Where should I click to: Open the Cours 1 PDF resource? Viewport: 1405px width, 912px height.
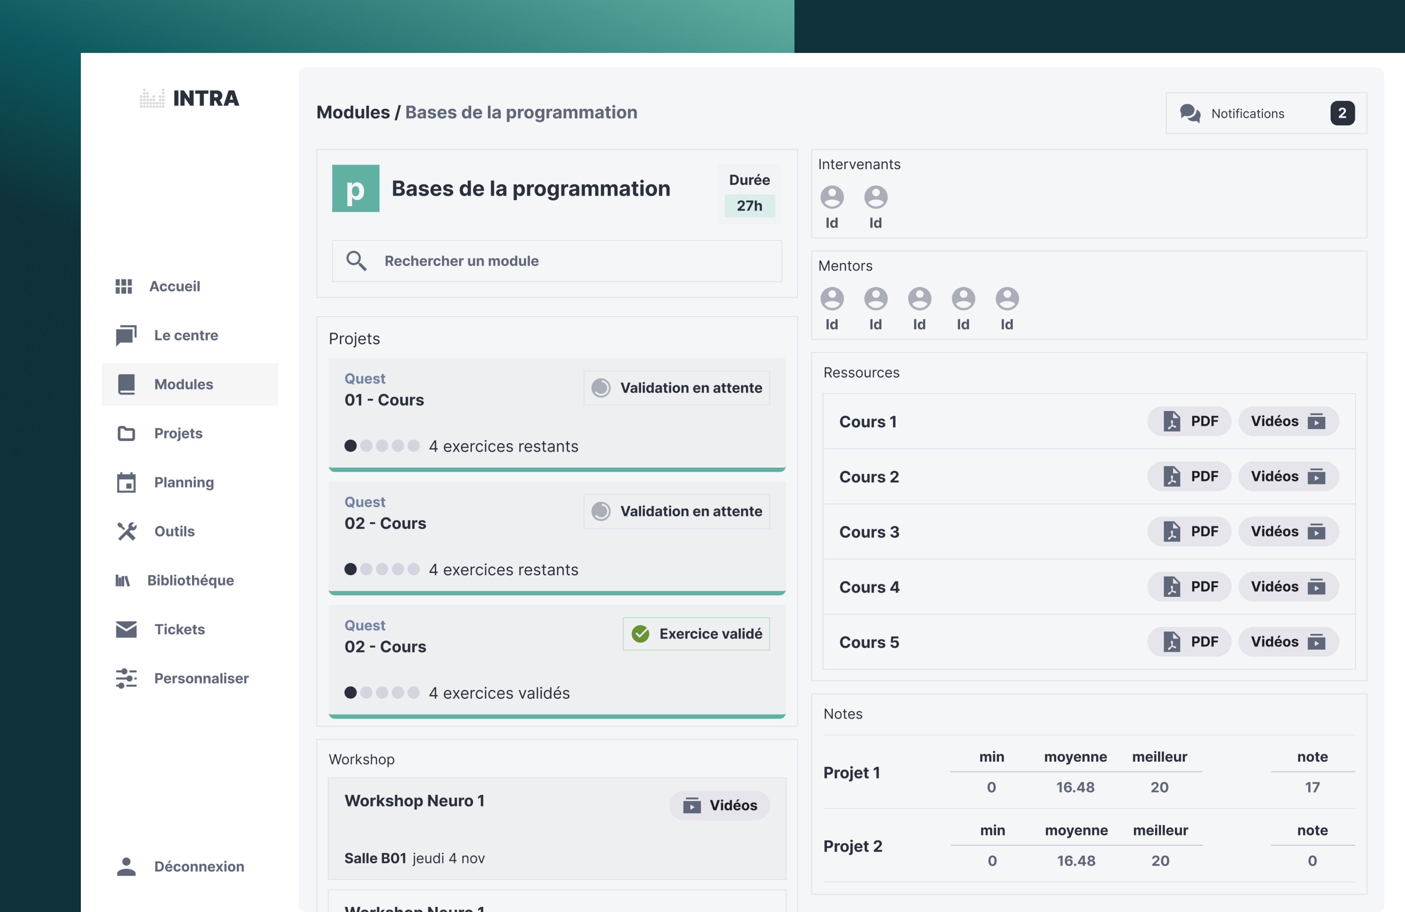click(1189, 421)
